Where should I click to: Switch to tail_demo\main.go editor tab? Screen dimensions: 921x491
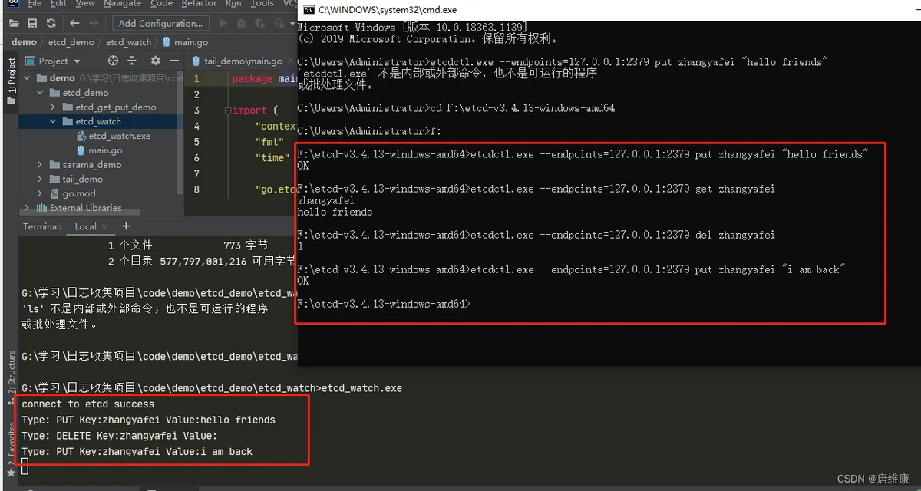click(237, 61)
